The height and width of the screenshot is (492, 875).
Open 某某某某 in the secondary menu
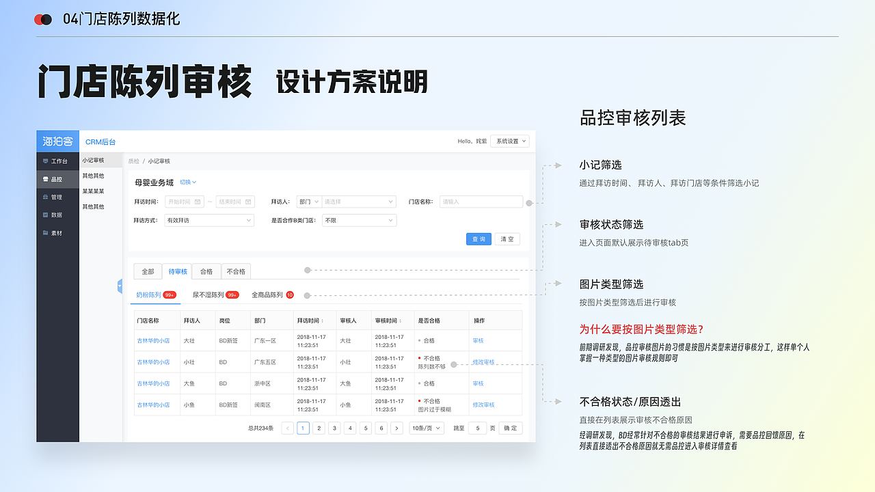94,191
